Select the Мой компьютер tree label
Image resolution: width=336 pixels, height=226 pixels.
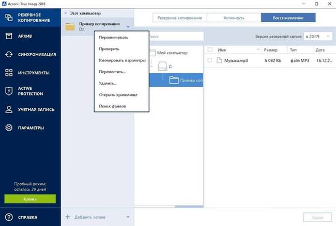coord(172,53)
